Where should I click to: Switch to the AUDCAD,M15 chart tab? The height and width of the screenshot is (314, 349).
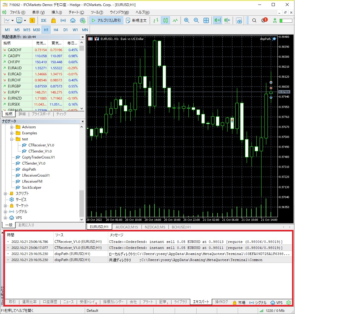[x=127, y=227]
